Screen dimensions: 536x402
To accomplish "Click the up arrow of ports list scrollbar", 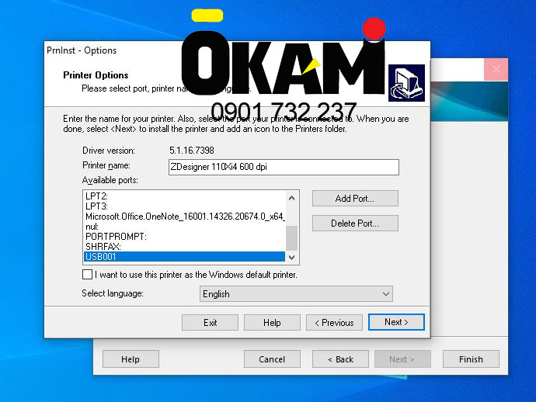I will (x=291, y=198).
